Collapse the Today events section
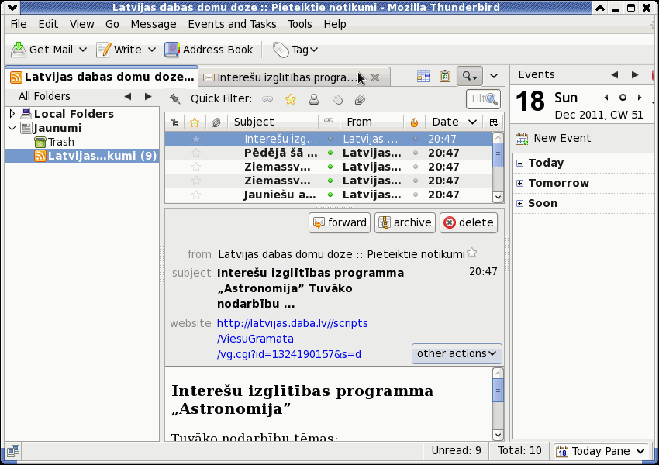Screen dimensions: 659x465 coord(520,163)
